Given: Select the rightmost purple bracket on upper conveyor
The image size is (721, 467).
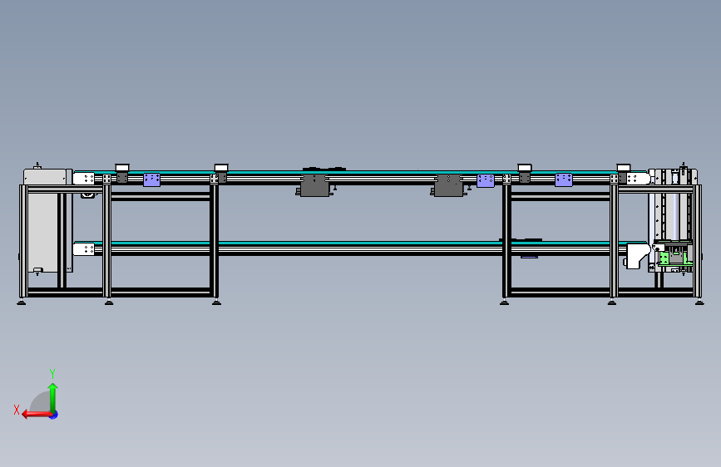Looking at the screenshot, I should [564, 179].
